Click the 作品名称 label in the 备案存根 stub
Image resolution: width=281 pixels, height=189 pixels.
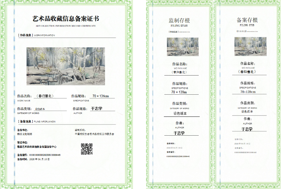tap(248, 63)
